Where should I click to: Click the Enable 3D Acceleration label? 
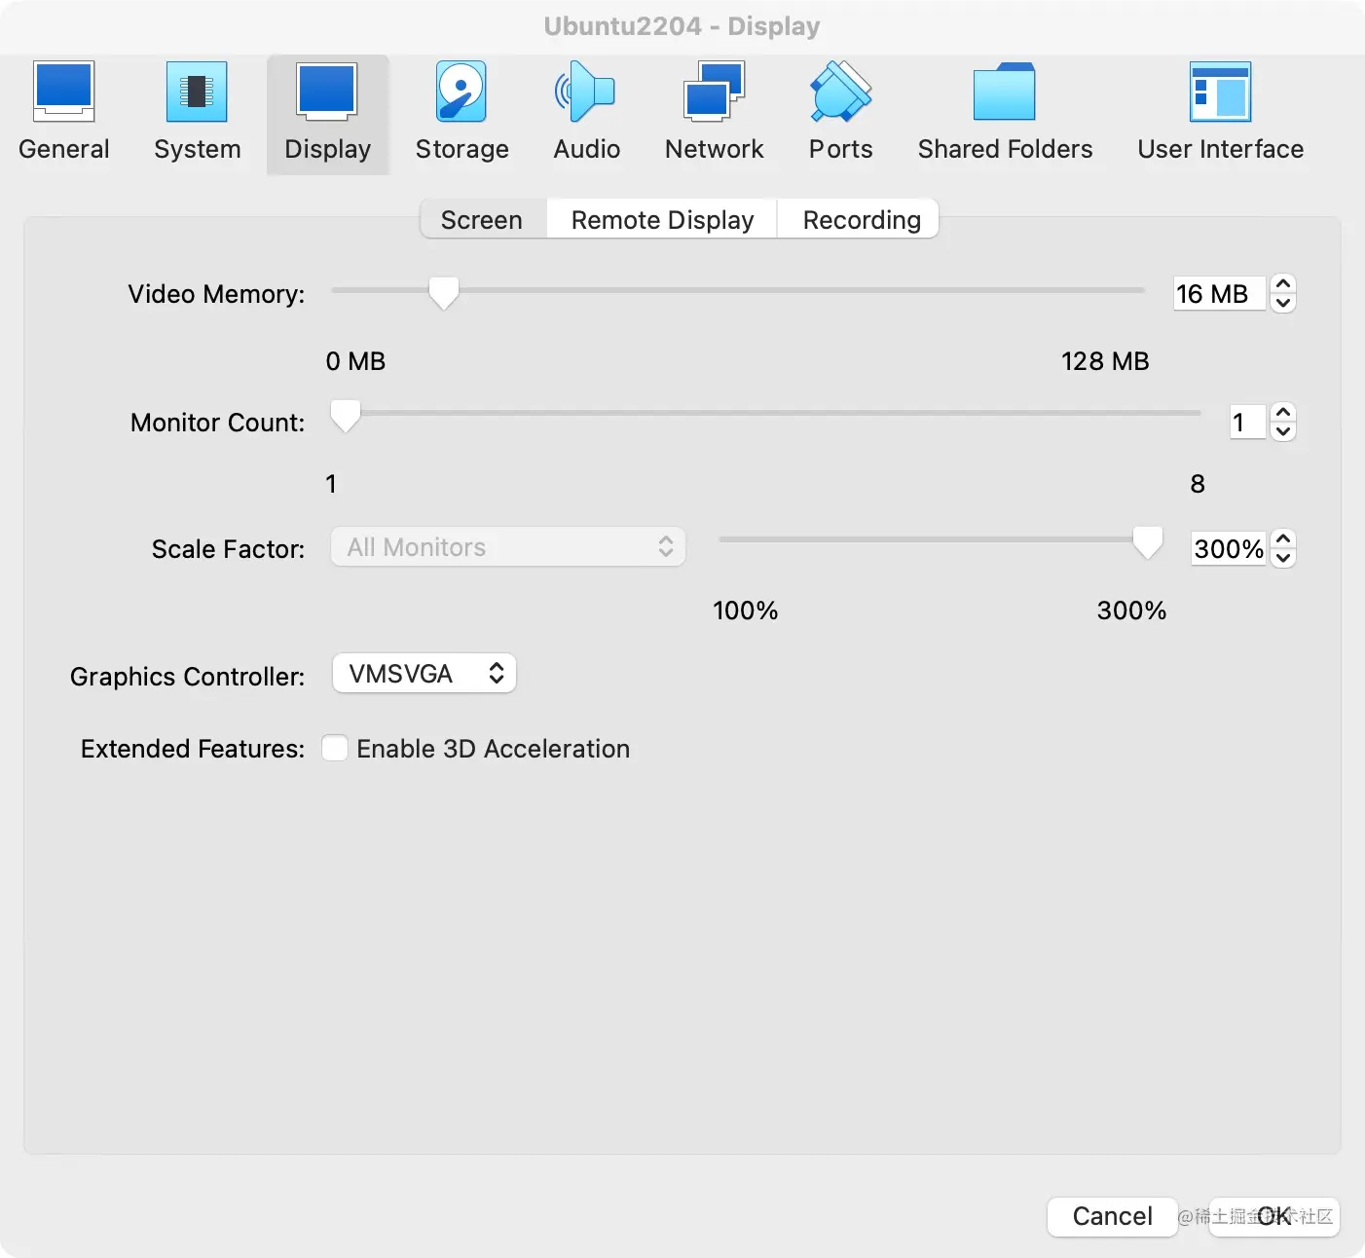494,749
